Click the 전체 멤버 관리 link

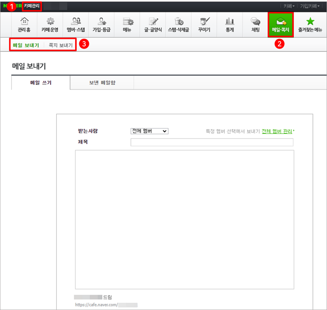[x=277, y=131]
